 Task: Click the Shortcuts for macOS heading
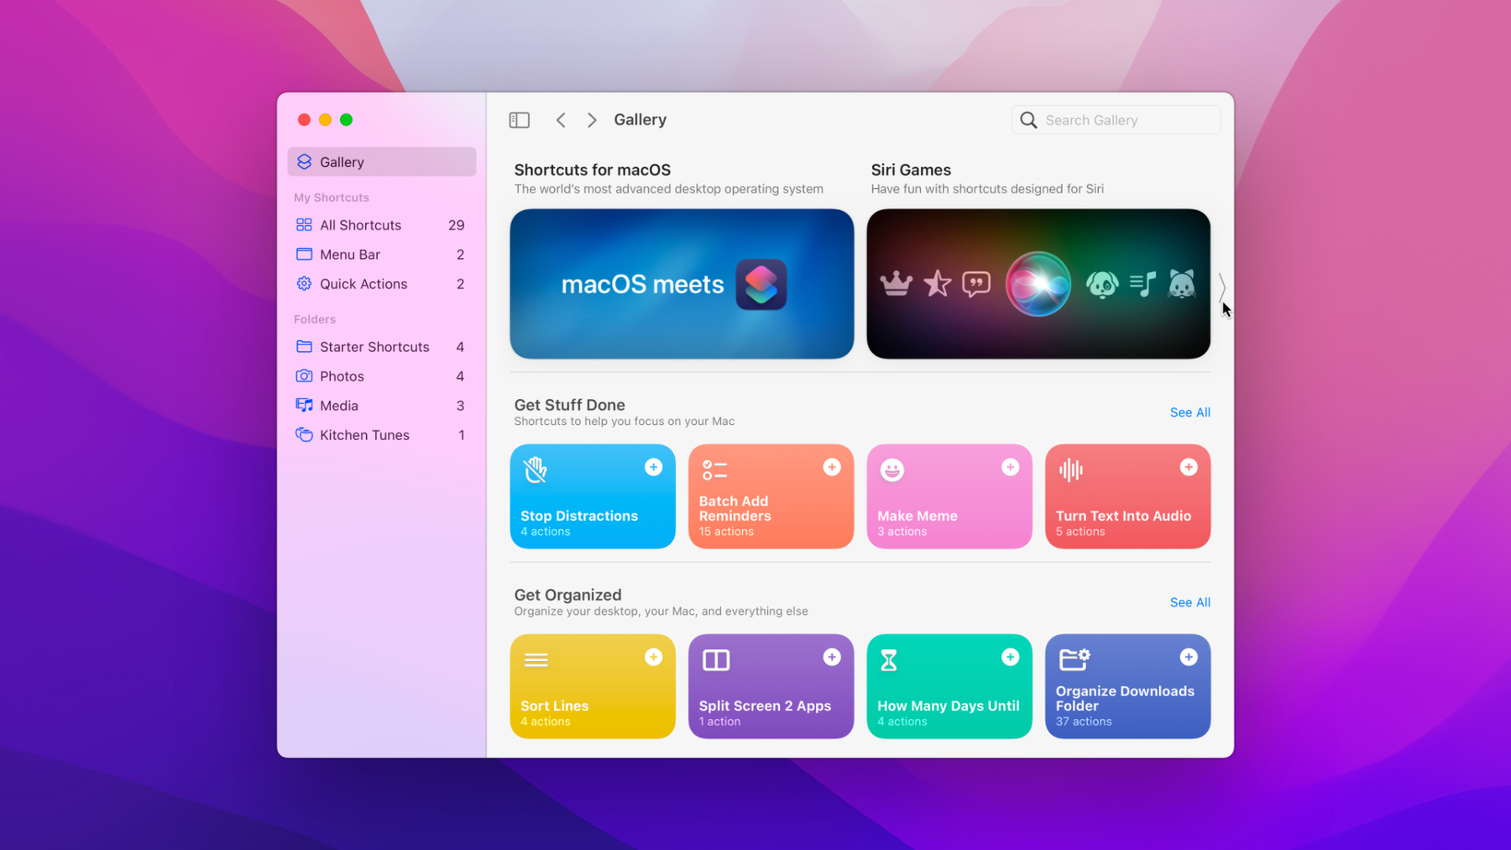[593, 170]
